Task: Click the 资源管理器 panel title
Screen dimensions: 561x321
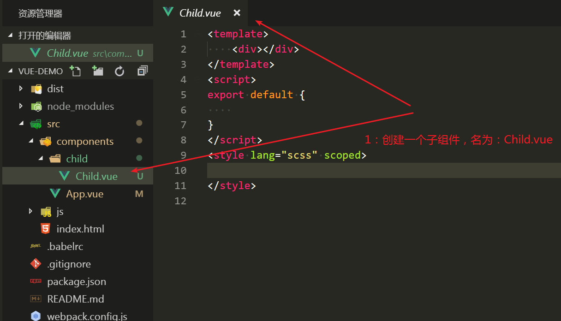Action: click(x=40, y=14)
